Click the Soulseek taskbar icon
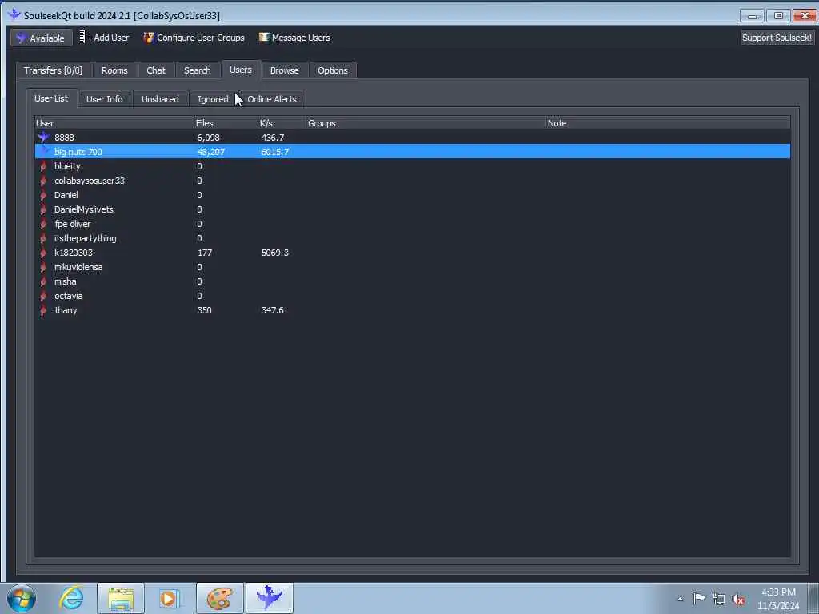The height and width of the screenshot is (614, 819). coord(269,598)
